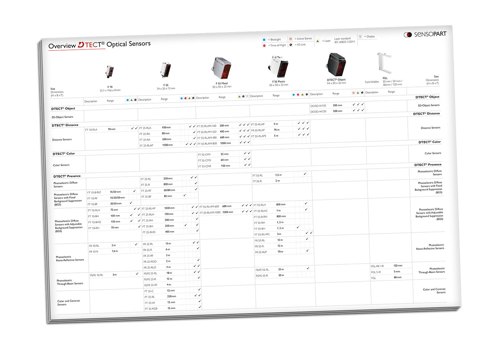Click the 'FT 55-RLHM-600' model cell
Viewport: 501px width, 345px height.
209,207
